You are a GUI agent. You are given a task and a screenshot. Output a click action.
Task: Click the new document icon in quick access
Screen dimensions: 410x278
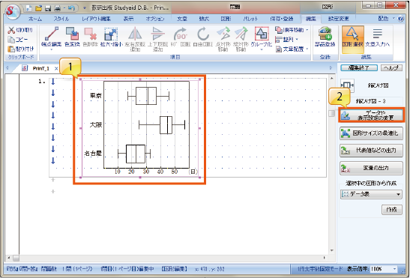(x=28, y=8)
